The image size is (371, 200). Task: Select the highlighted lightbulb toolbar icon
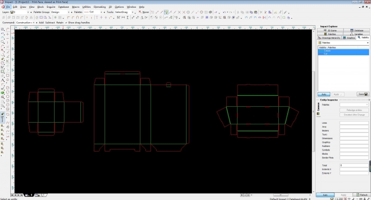pos(166,12)
